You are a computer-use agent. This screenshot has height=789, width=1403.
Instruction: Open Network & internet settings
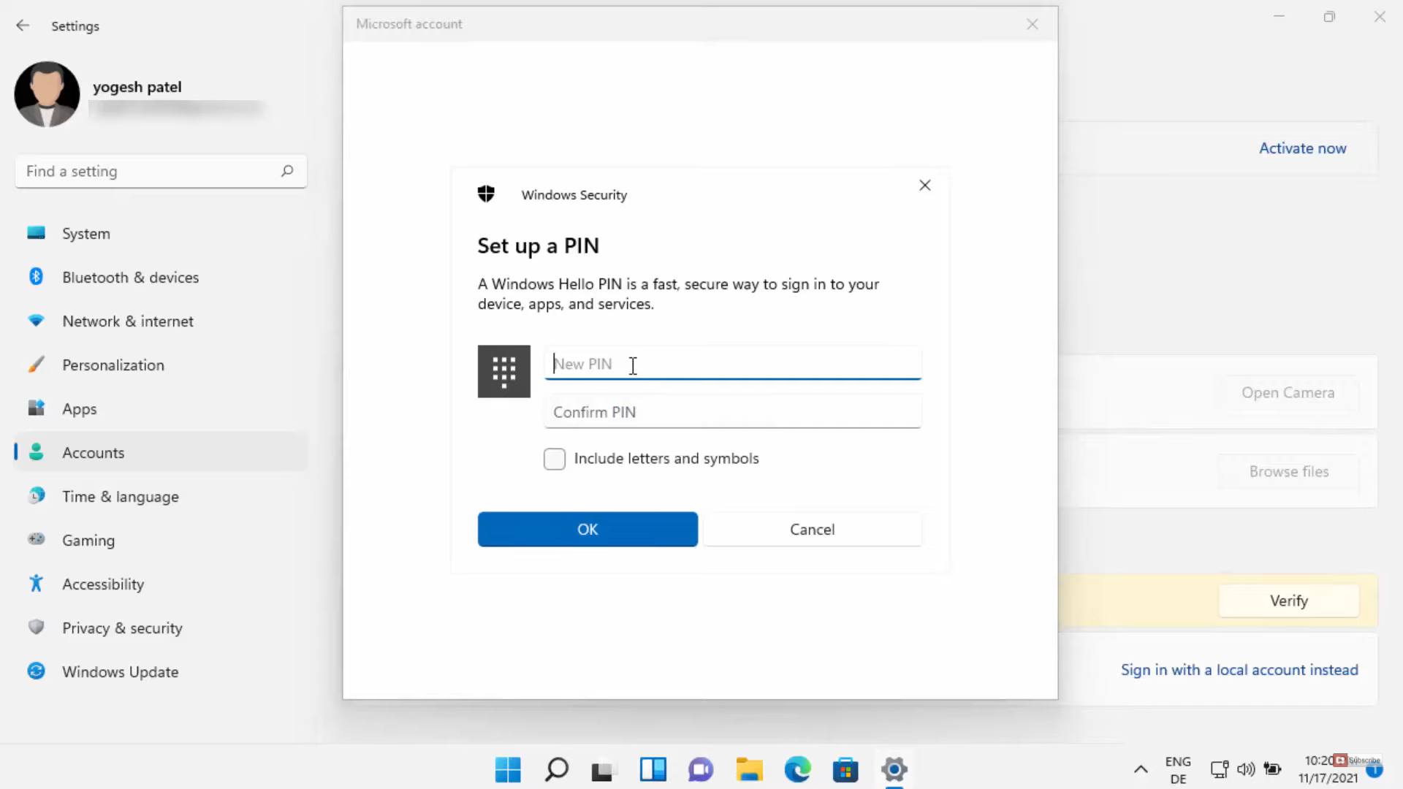pyautogui.click(x=161, y=321)
